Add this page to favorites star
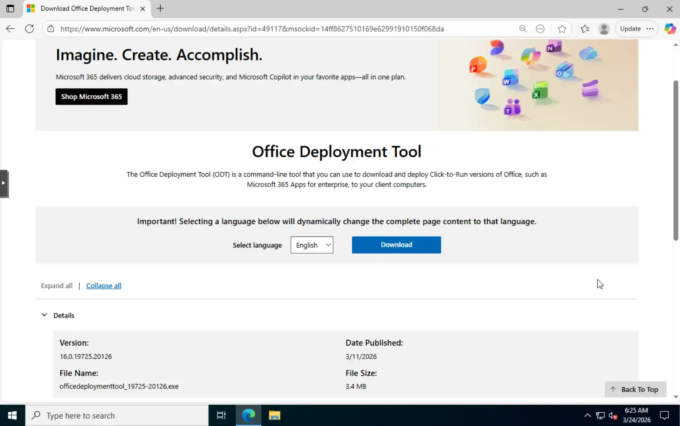This screenshot has width=680, height=426. click(x=562, y=29)
